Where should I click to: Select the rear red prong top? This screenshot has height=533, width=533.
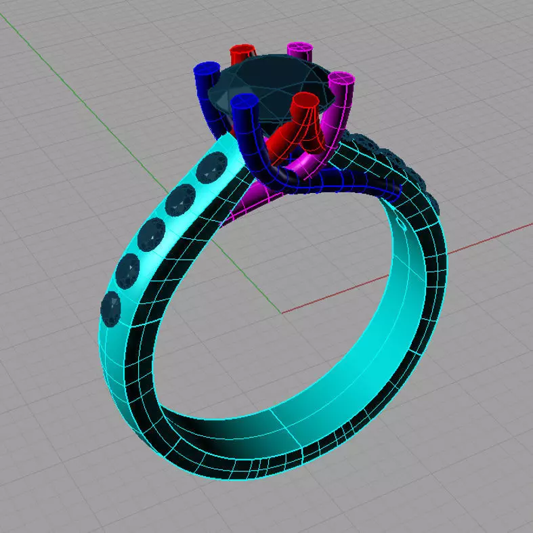tap(242, 50)
